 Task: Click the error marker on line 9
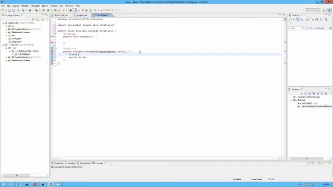pyautogui.click(x=52, y=43)
